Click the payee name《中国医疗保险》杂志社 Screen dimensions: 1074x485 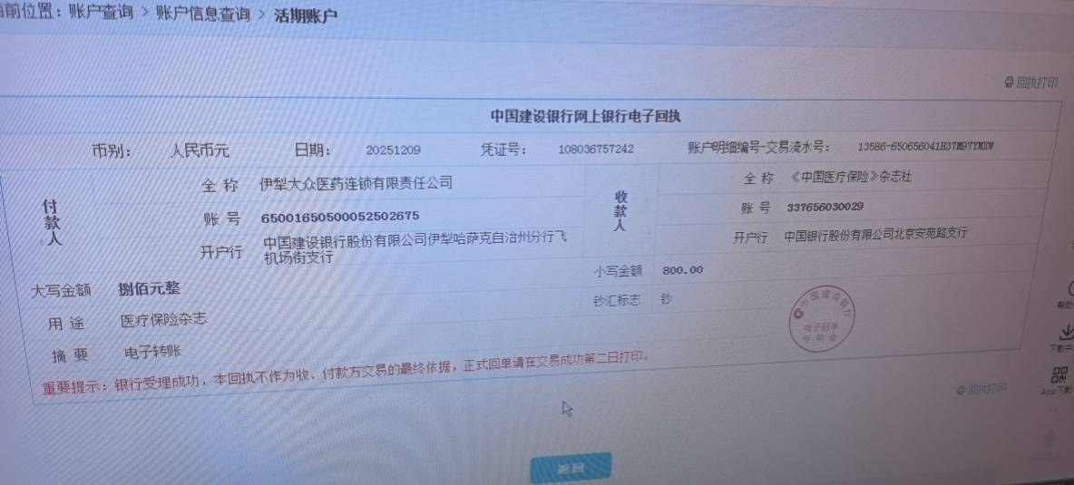[850, 177]
